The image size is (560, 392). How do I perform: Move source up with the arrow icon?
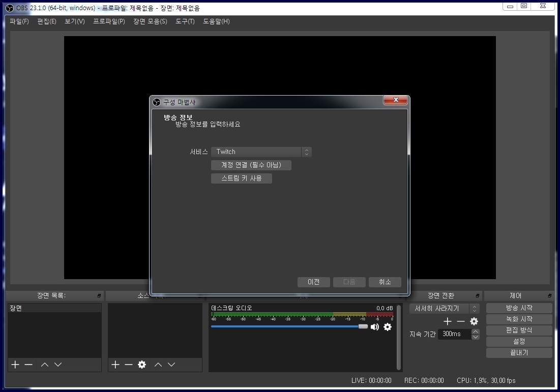tap(158, 365)
